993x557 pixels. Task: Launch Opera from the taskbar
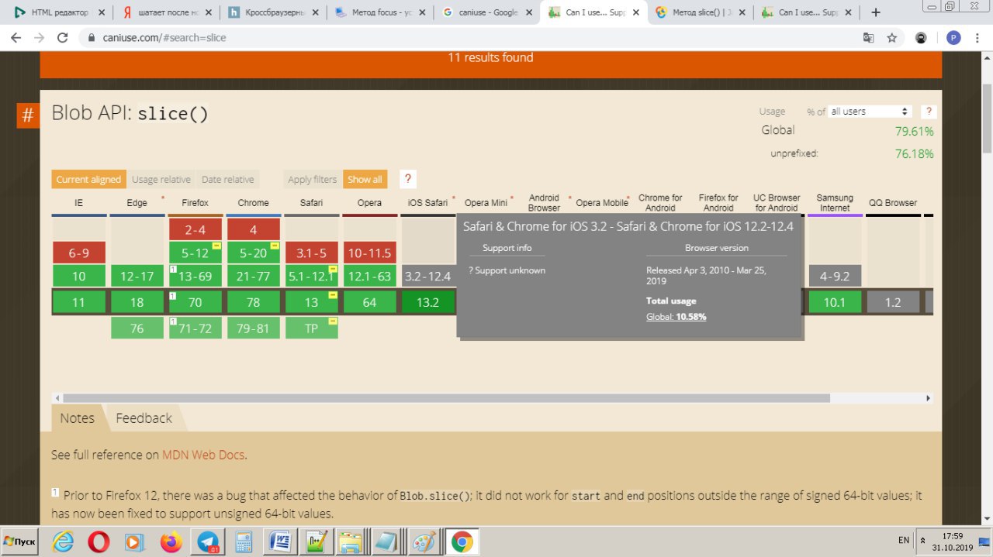[99, 541]
